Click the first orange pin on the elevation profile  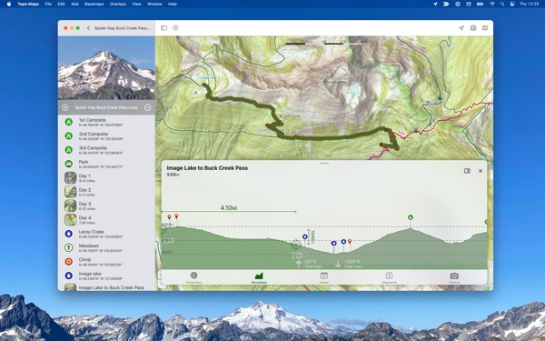click(169, 217)
